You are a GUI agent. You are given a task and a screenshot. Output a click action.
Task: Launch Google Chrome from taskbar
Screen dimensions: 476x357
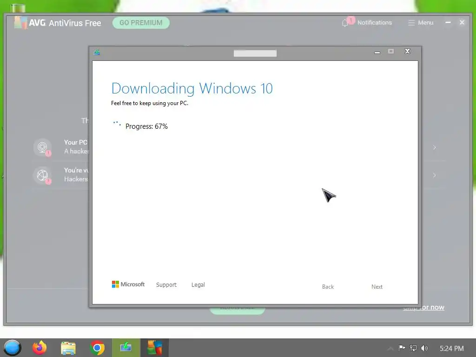[97, 348]
